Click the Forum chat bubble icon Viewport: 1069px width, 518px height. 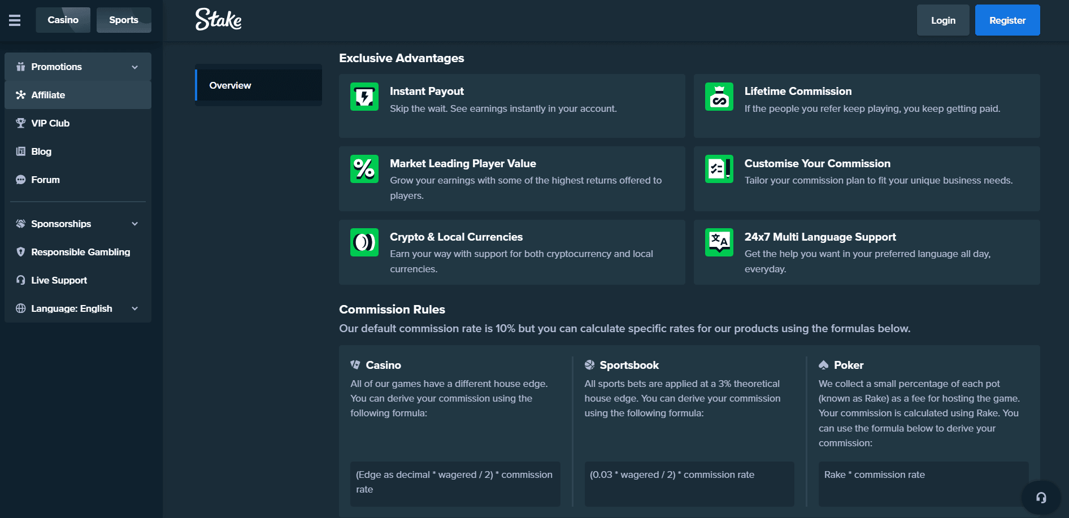pos(21,180)
